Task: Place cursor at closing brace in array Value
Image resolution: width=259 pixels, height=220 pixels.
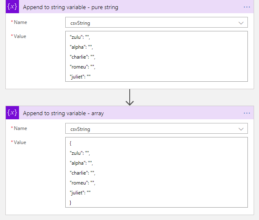Action: [x=71, y=203]
